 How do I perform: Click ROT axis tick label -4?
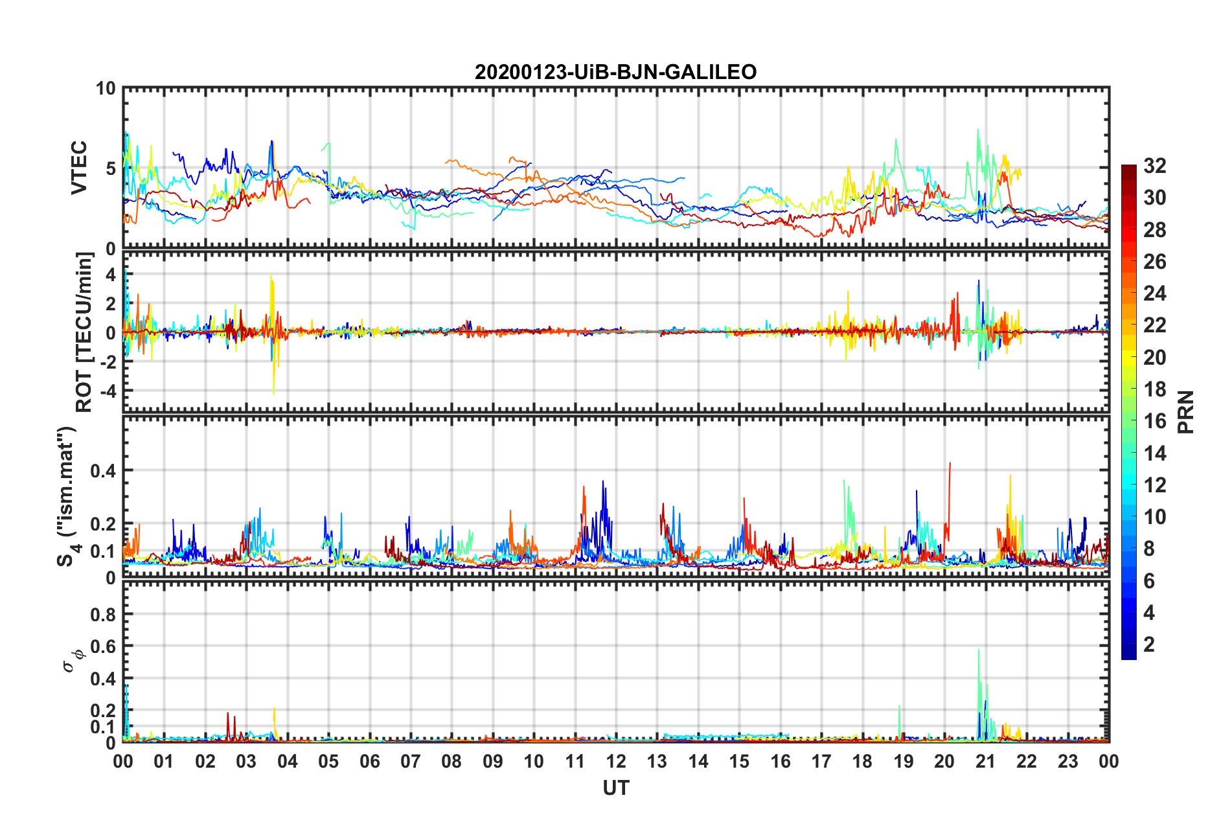coord(108,391)
